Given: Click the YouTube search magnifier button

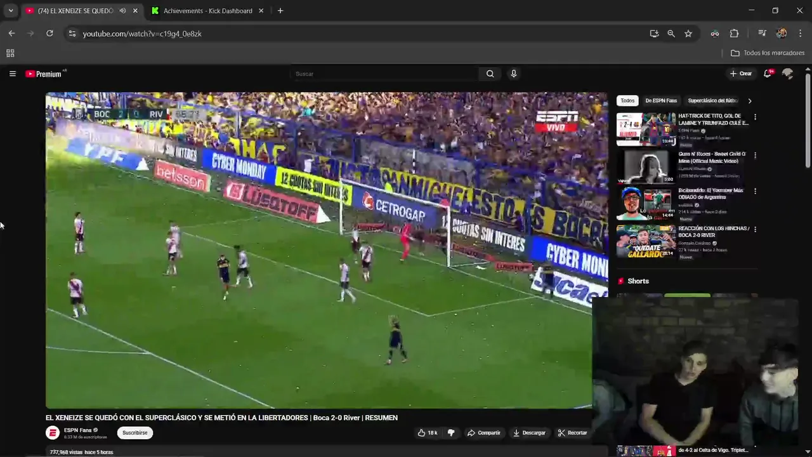Looking at the screenshot, I should 490,74.
